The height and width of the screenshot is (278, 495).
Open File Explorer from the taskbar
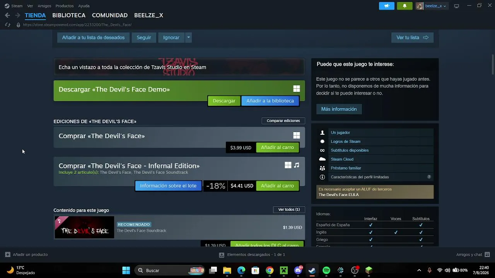click(227, 270)
